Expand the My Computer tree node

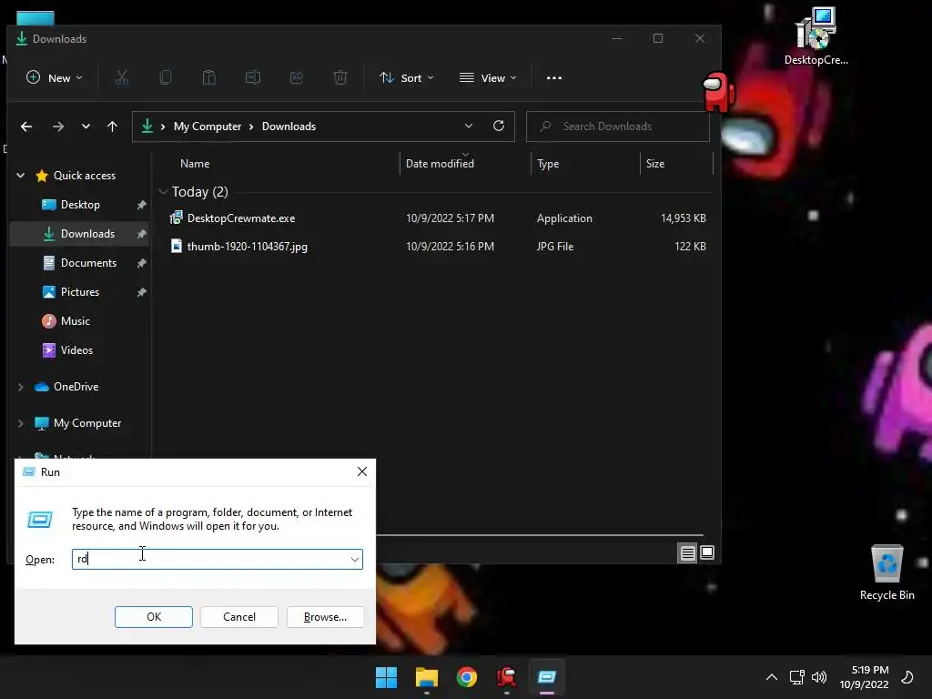tap(21, 423)
